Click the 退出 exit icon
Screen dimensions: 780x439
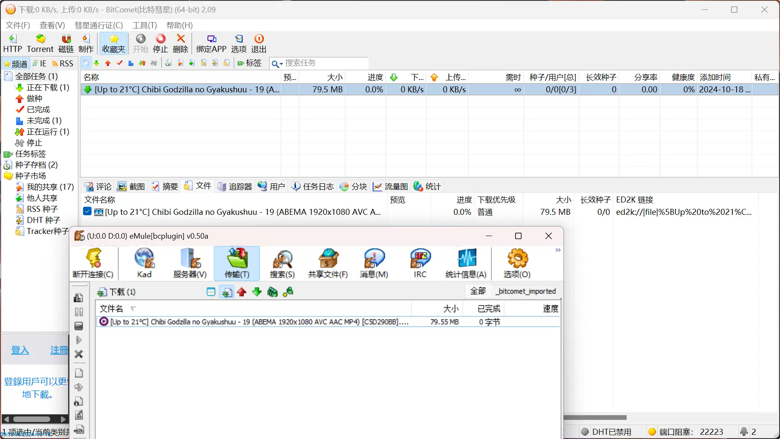coord(259,43)
